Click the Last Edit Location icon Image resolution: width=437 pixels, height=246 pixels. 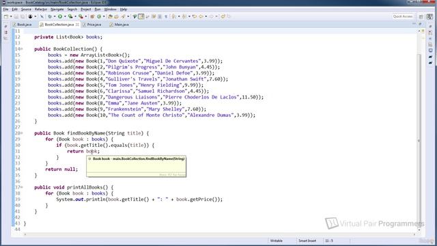(195, 16)
